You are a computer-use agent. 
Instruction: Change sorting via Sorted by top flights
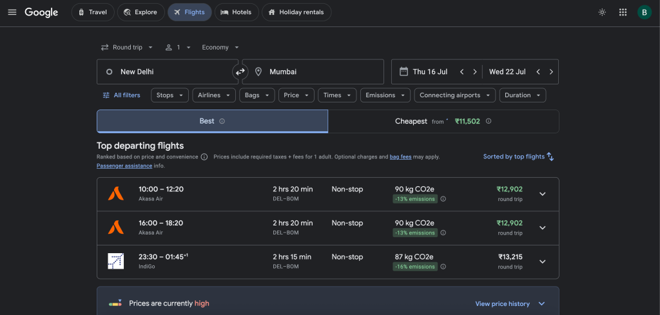pyautogui.click(x=518, y=157)
